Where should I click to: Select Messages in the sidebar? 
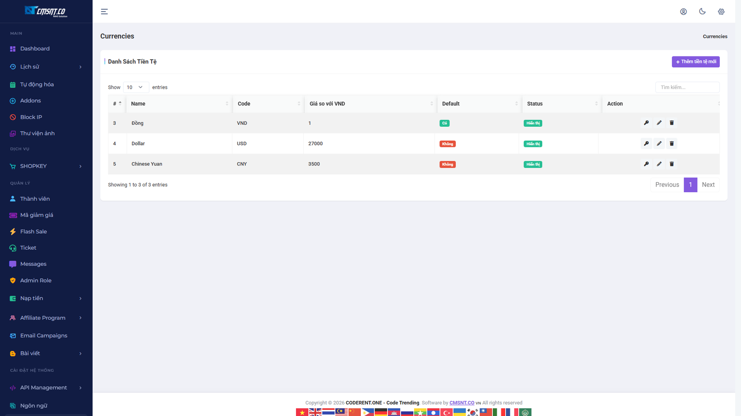(x=32, y=263)
